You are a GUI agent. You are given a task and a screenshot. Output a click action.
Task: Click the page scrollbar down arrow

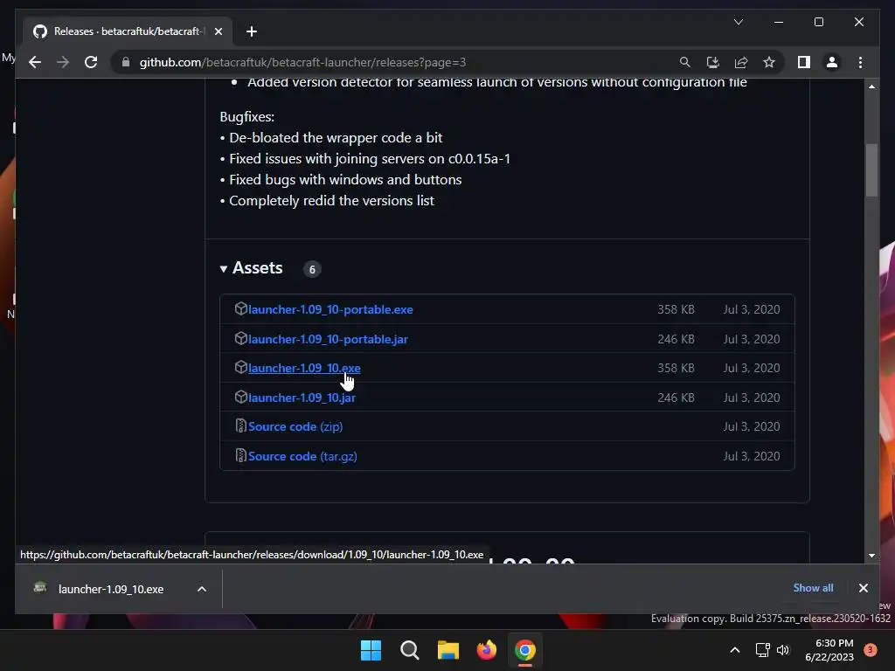click(871, 555)
